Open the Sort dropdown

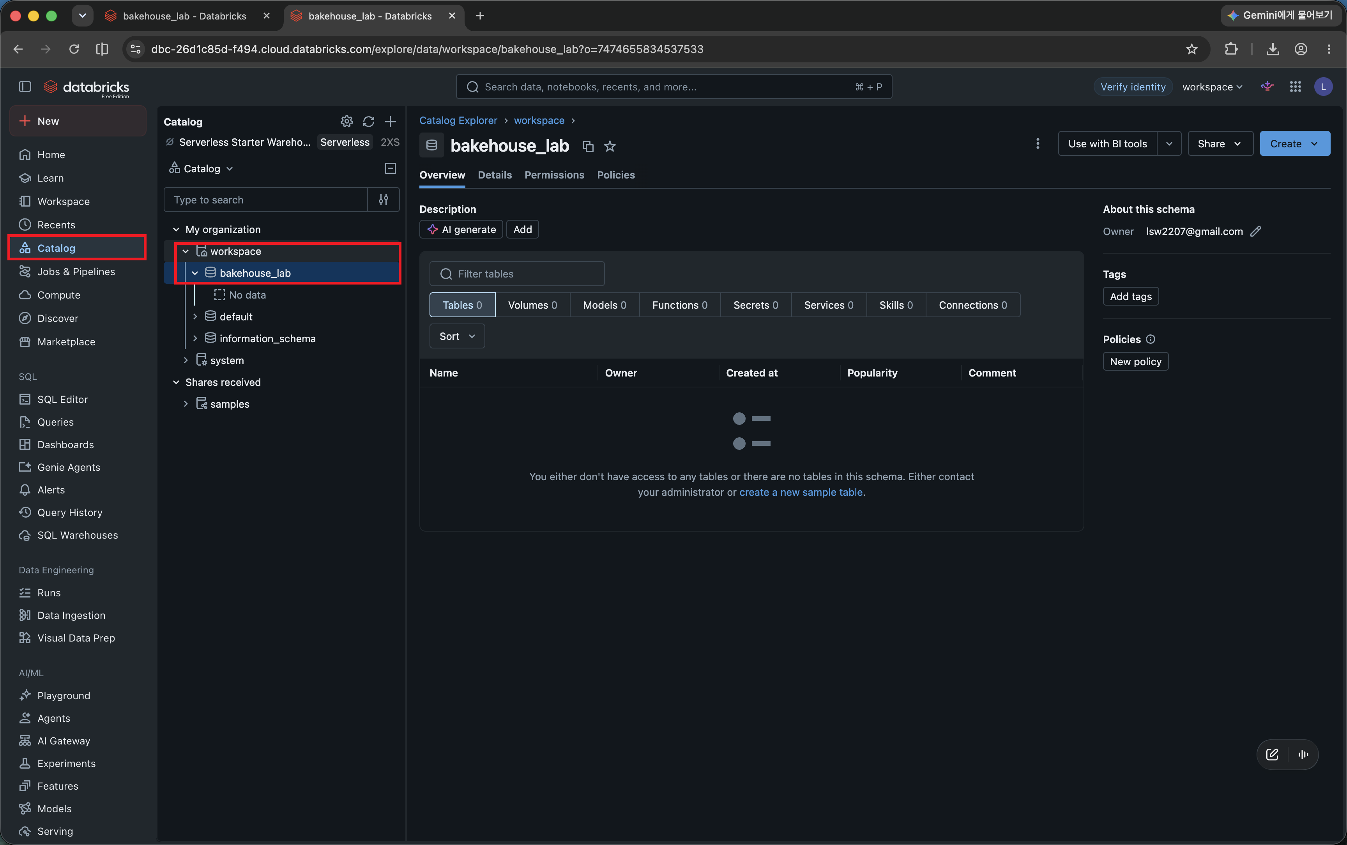pyautogui.click(x=457, y=336)
